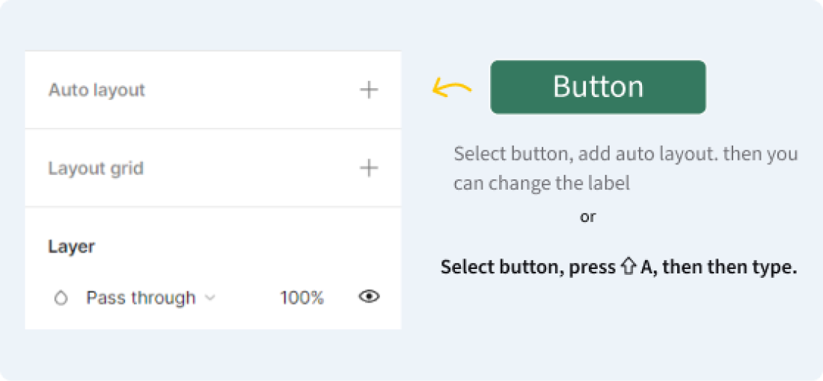Open the Pass through blend mode dropdown
Image resolution: width=823 pixels, height=381 pixels.
tap(141, 298)
